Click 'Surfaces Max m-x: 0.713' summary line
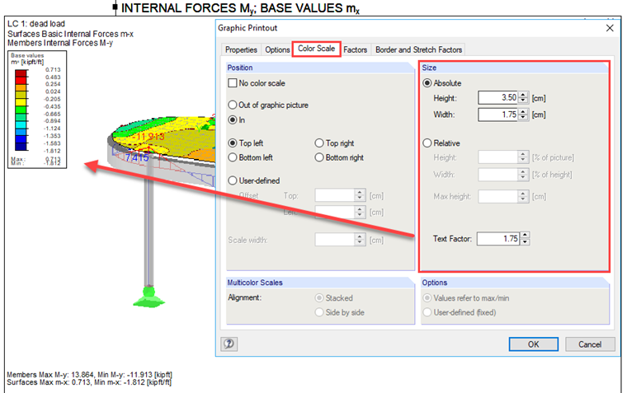The image size is (627, 393). pyautogui.click(x=89, y=382)
